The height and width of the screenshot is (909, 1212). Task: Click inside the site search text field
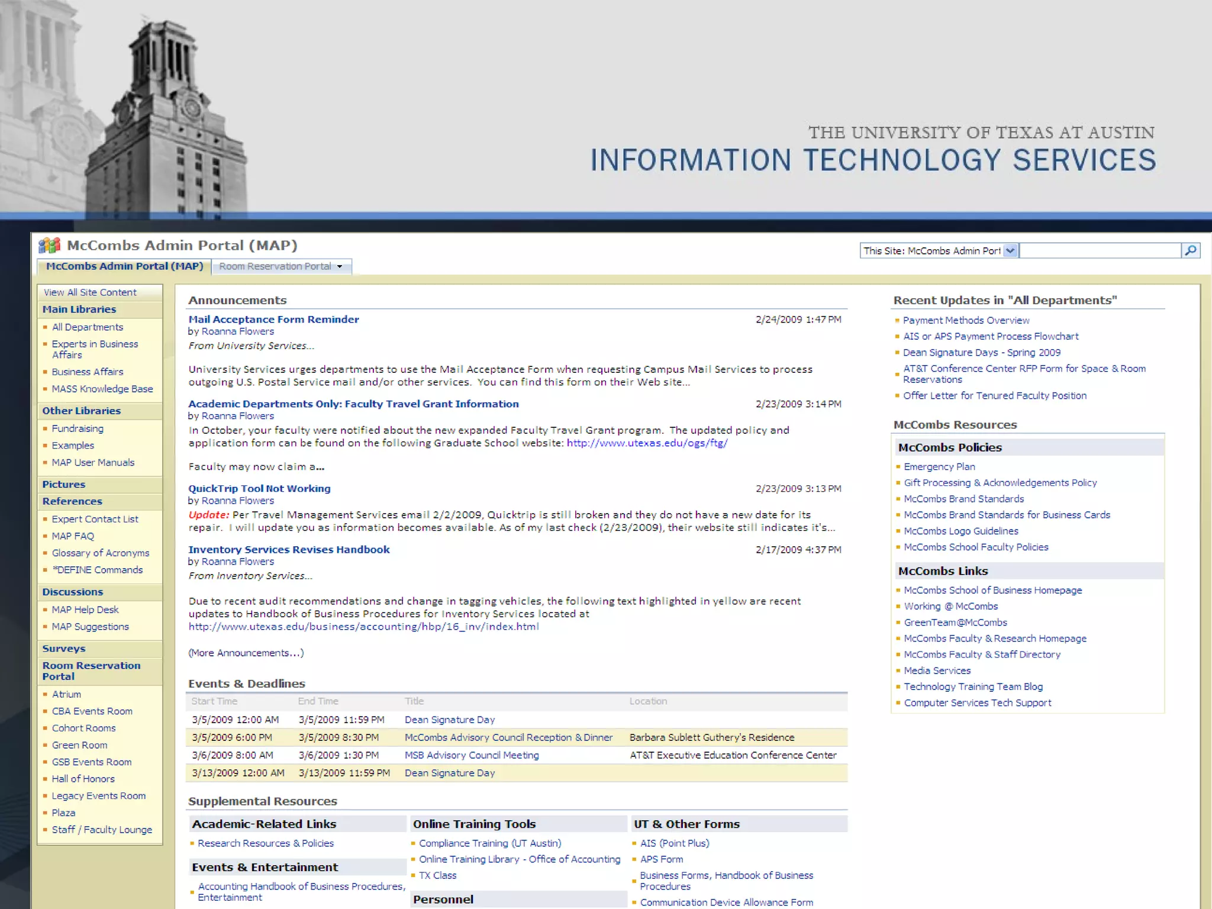1100,250
